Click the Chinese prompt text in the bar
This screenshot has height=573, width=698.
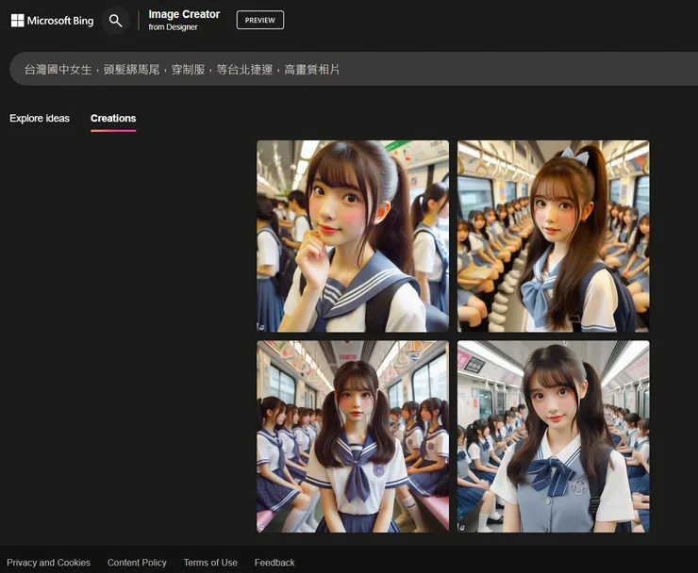point(181,70)
